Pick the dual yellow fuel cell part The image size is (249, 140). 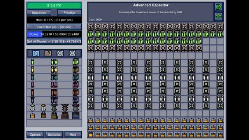click(54, 70)
